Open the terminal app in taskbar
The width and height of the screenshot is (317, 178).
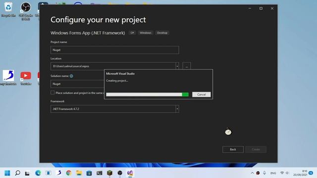tap(99, 173)
